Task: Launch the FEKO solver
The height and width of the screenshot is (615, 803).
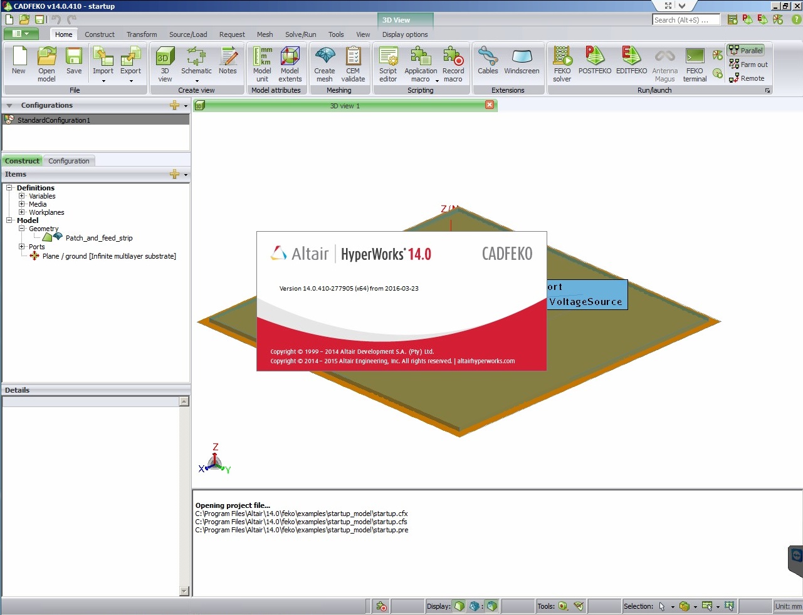Action: click(562, 64)
